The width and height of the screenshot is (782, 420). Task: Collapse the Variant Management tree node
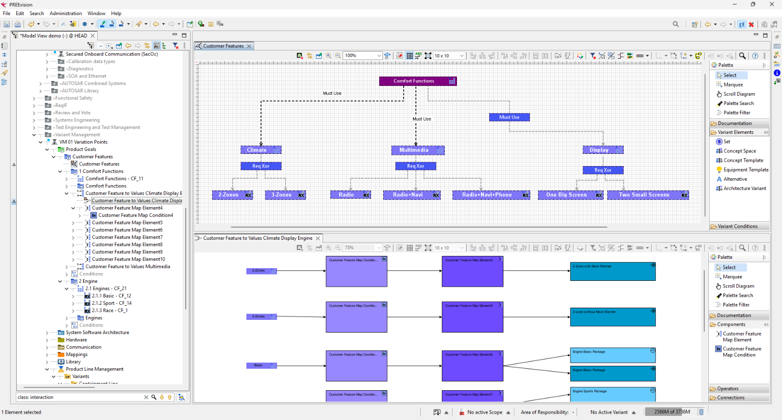click(x=34, y=135)
